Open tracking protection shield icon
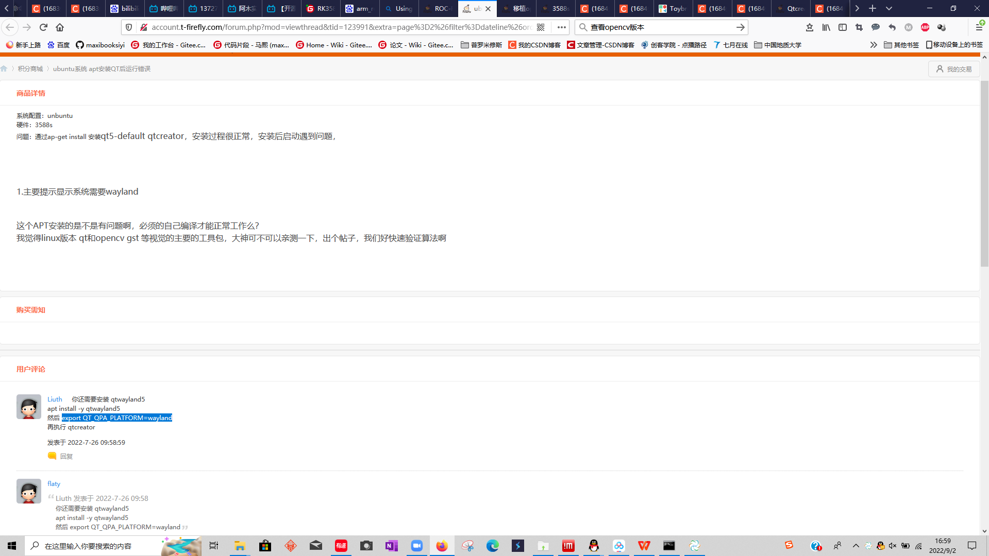Screen dimensions: 989x556 pyautogui.click(x=129, y=27)
